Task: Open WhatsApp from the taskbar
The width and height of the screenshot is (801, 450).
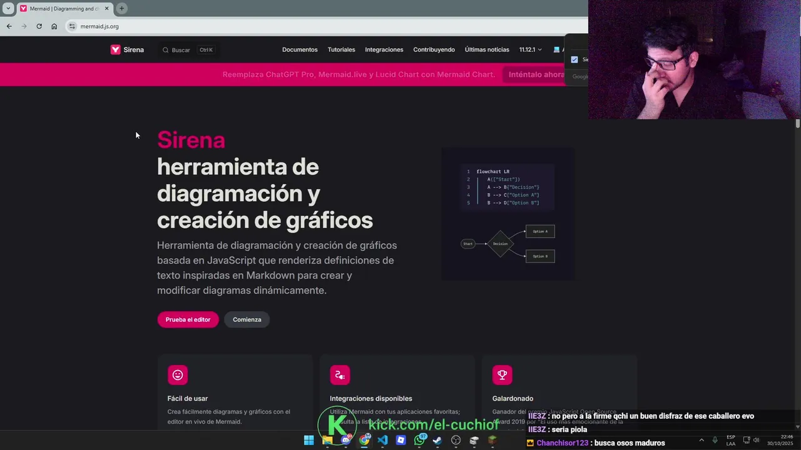Action: [x=419, y=440]
